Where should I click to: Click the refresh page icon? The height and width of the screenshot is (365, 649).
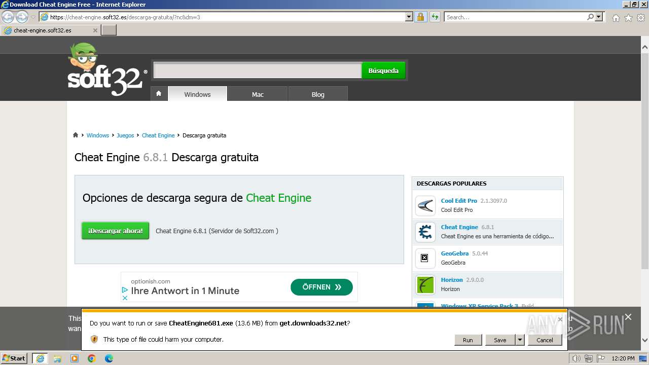pyautogui.click(x=435, y=17)
